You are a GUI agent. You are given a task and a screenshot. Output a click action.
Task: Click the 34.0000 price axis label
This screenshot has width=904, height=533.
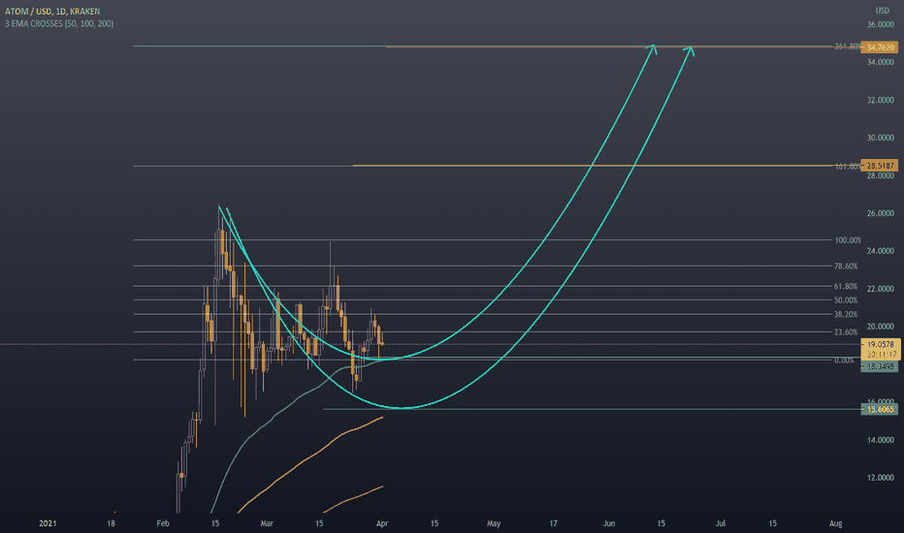(x=881, y=62)
